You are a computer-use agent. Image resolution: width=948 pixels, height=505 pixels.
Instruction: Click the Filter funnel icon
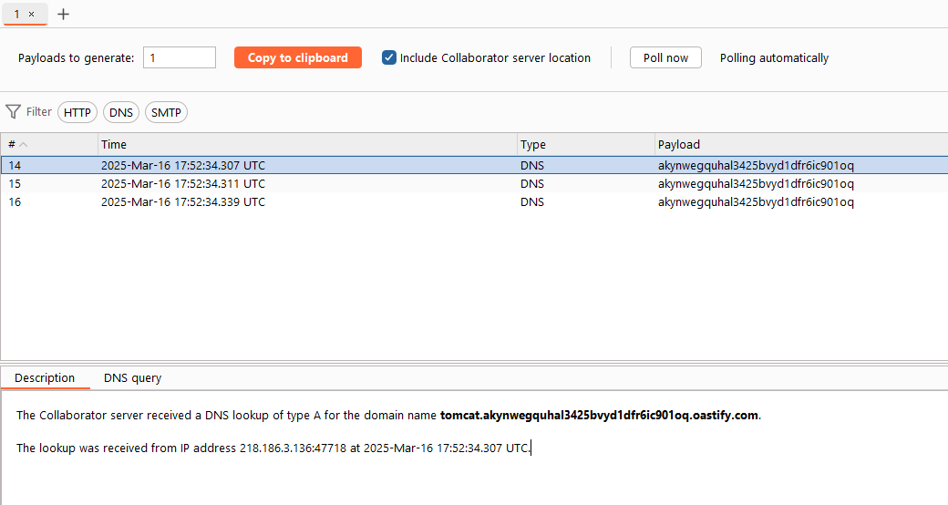click(x=13, y=112)
